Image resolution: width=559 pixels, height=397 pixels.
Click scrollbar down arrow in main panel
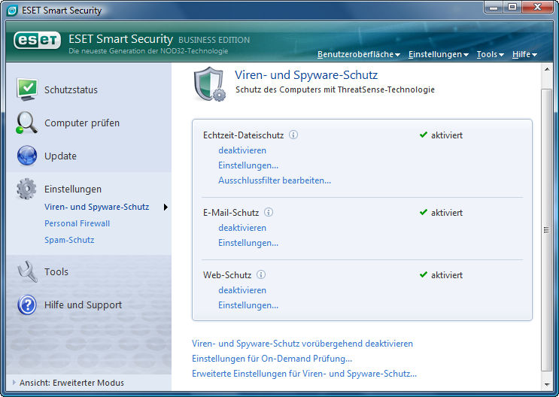(x=546, y=384)
